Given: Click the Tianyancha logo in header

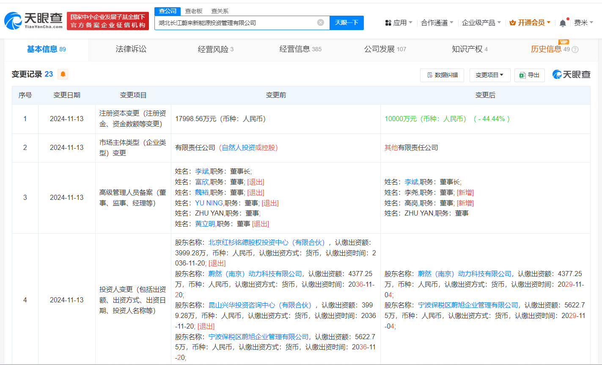Looking at the screenshot, I should (x=33, y=20).
